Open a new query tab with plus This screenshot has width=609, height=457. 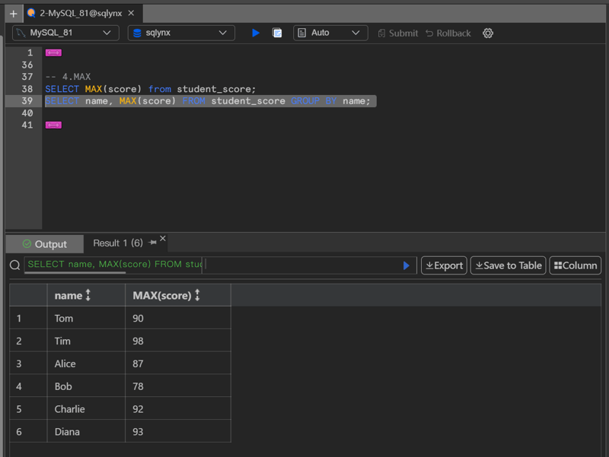(13, 14)
